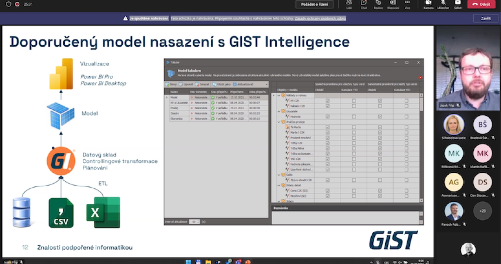Sort by Doba přepočtu column header

point(258,92)
